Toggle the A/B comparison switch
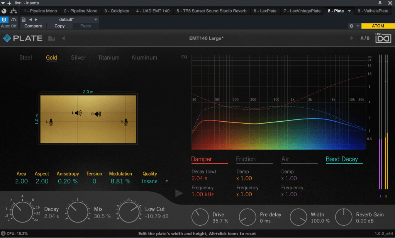The height and width of the screenshot is (238, 395). click(x=365, y=38)
